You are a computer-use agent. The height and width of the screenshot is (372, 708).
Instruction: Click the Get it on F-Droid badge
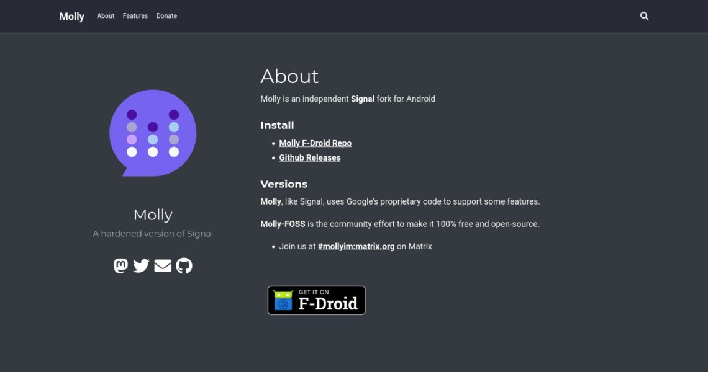point(316,300)
